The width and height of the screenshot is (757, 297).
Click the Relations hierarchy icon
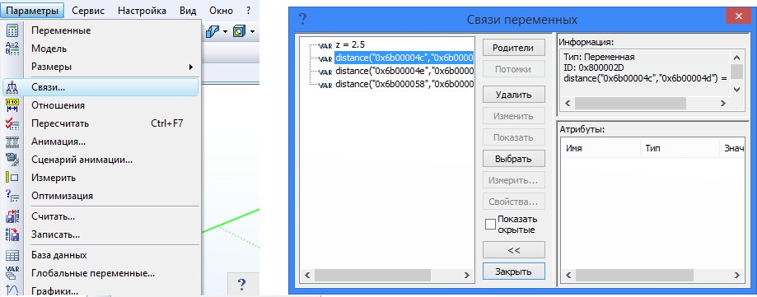point(12,87)
